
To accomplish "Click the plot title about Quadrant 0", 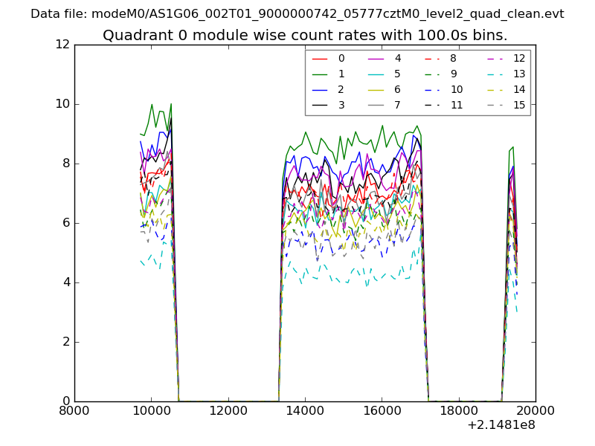I will click(x=305, y=36).
